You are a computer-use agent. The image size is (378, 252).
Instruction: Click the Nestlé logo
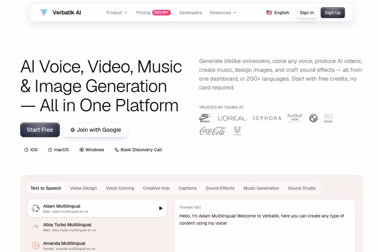(328, 118)
